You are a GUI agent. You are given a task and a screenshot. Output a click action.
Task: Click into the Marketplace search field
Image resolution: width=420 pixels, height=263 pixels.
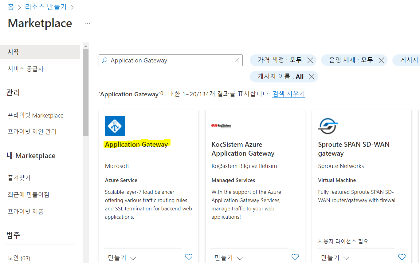click(x=171, y=60)
